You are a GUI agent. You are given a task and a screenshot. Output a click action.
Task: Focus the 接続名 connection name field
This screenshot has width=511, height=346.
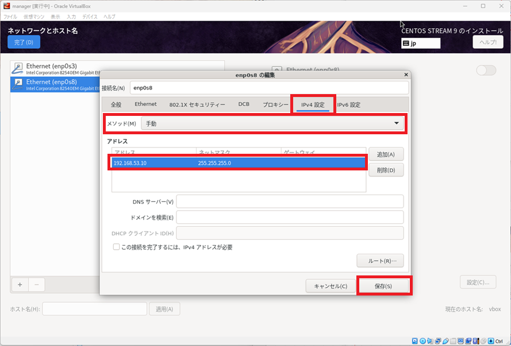click(269, 88)
